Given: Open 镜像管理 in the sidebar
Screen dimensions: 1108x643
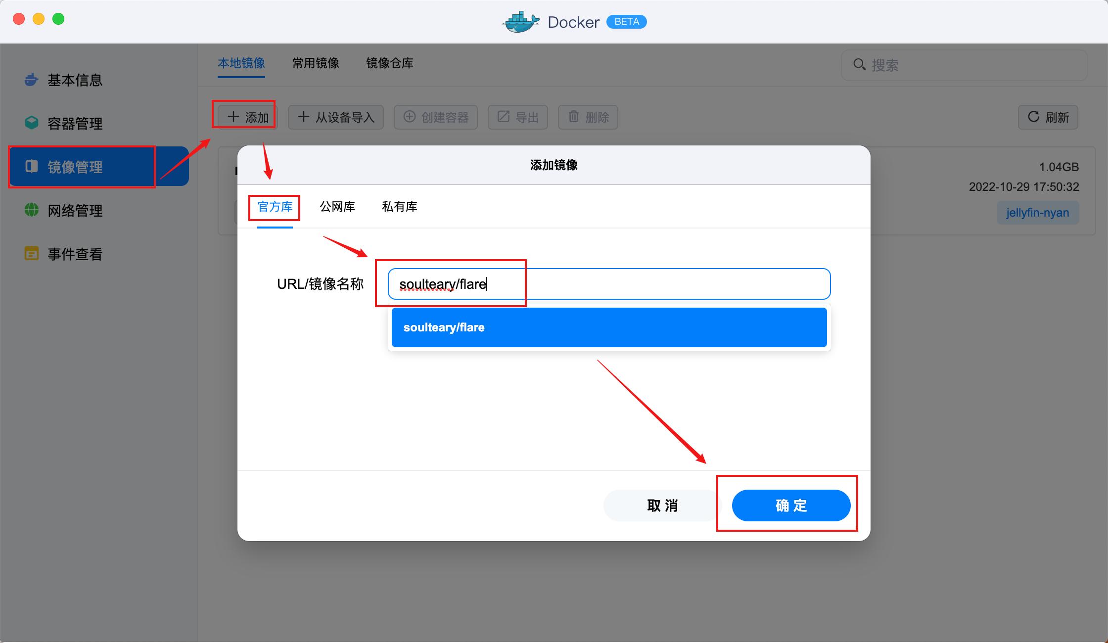Looking at the screenshot, I should [x=74, y=167].
